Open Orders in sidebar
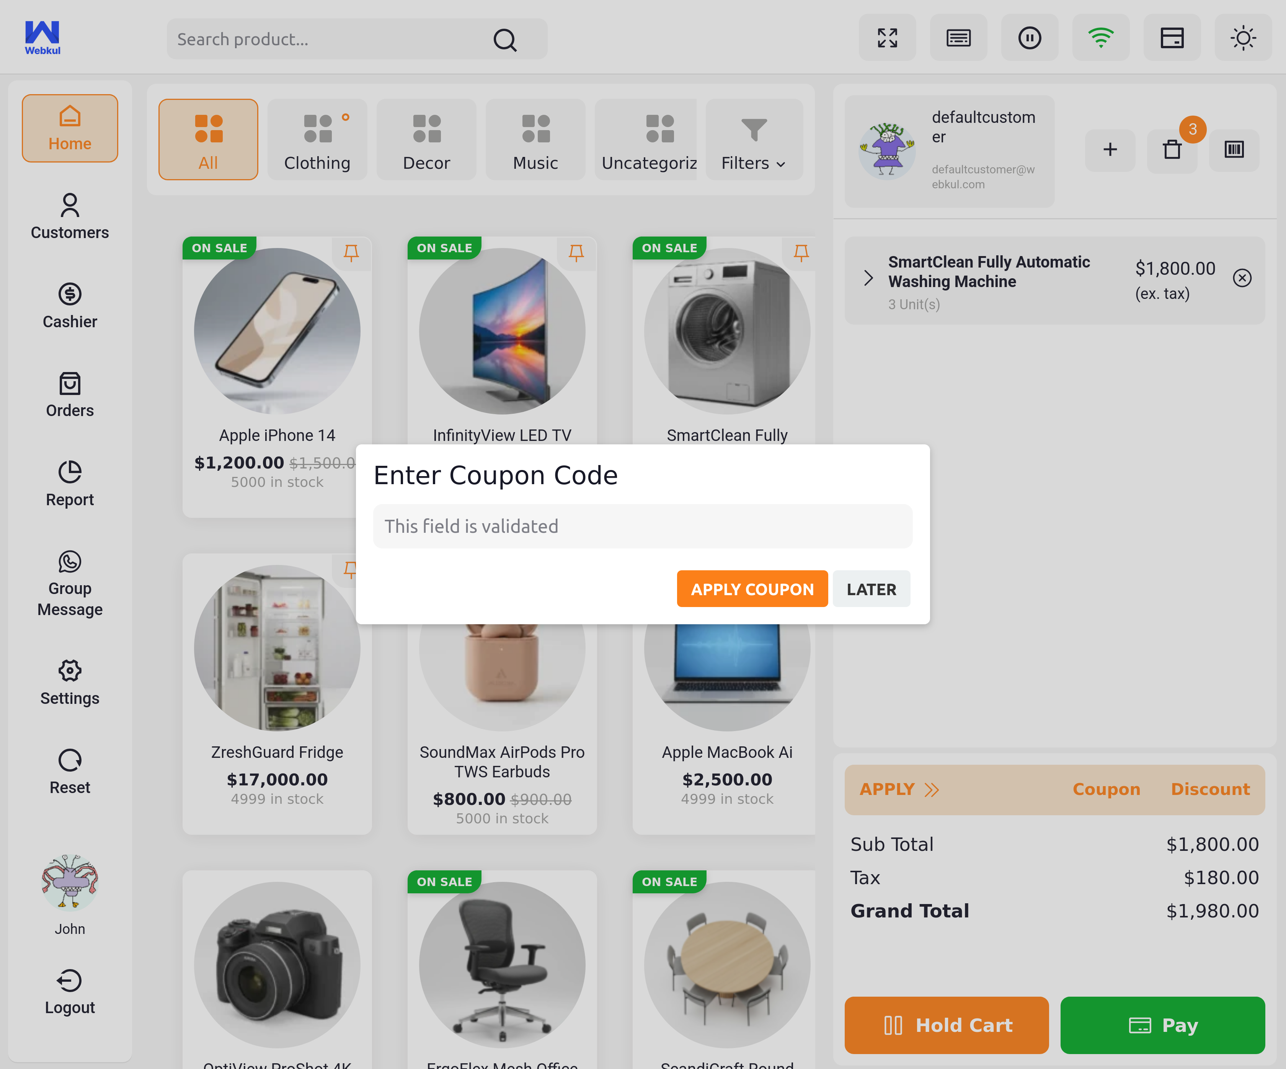Image resolution: width=1286 pixels, height=1069 pixels. [70, 395]
